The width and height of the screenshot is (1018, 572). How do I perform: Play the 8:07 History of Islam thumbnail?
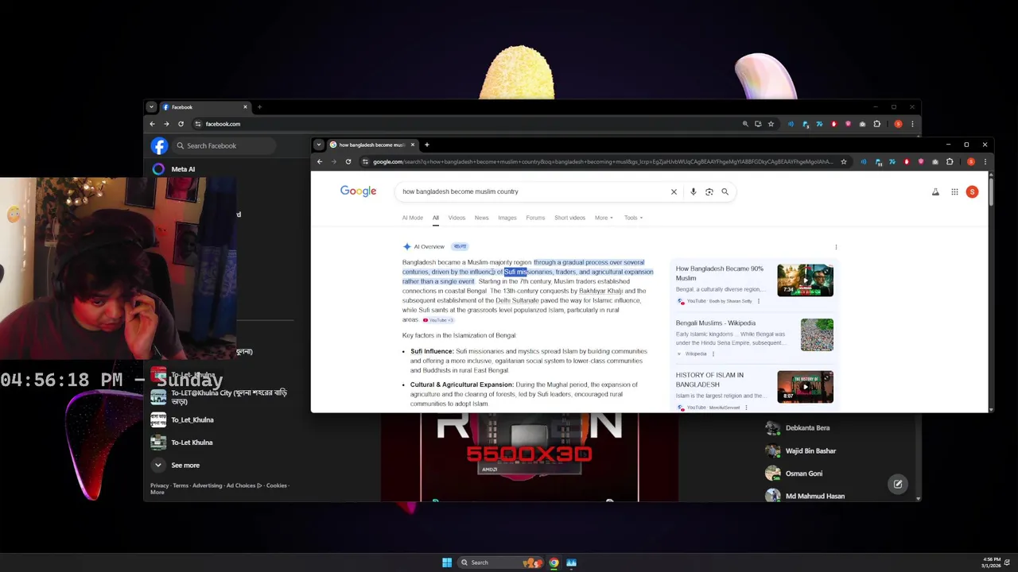coord(805,387)
